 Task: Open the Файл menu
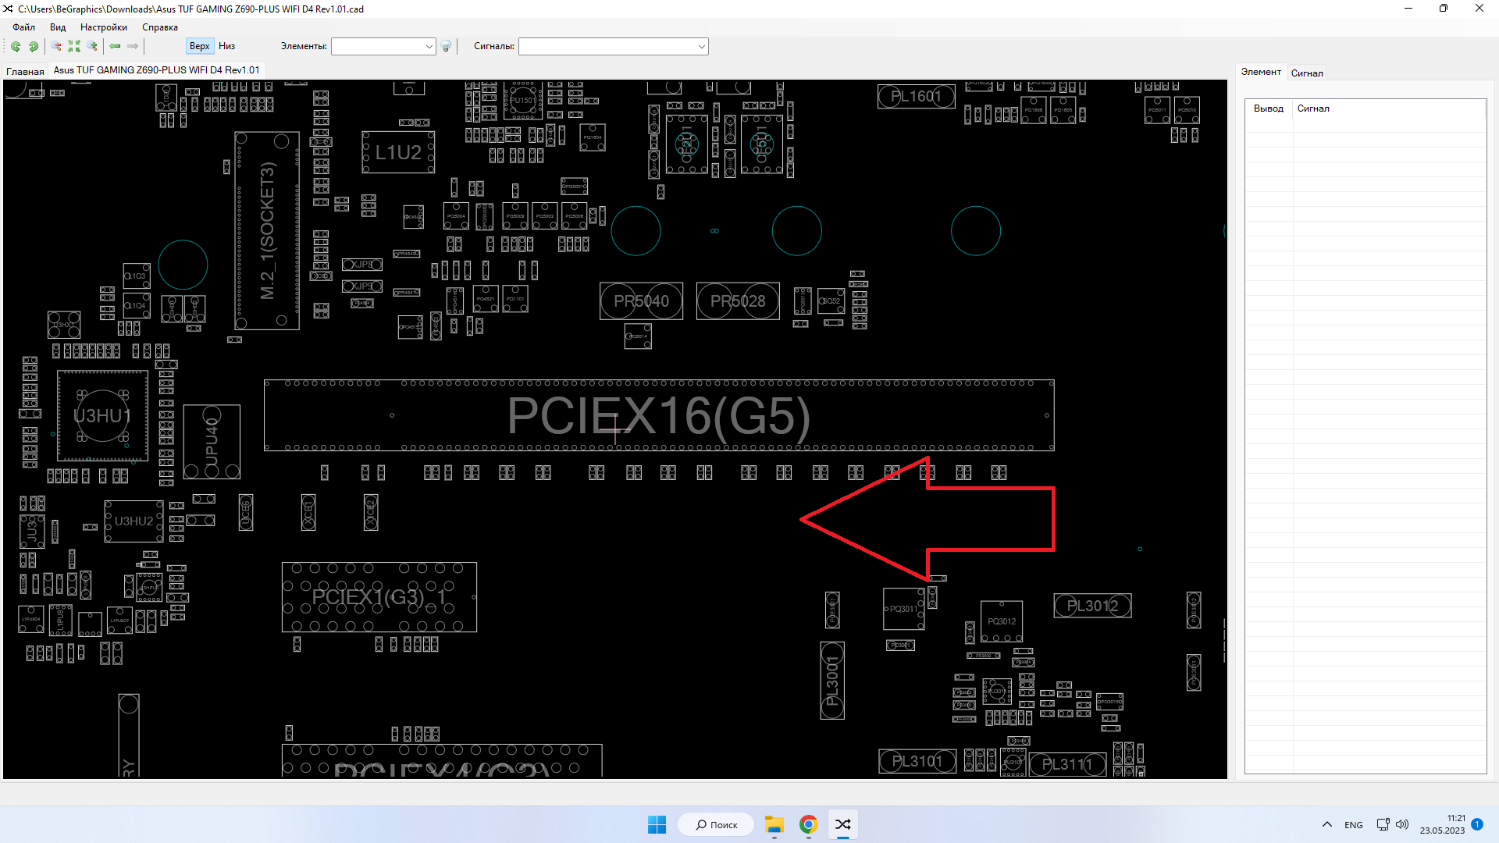pyautogui.click(x=24, y=27)
